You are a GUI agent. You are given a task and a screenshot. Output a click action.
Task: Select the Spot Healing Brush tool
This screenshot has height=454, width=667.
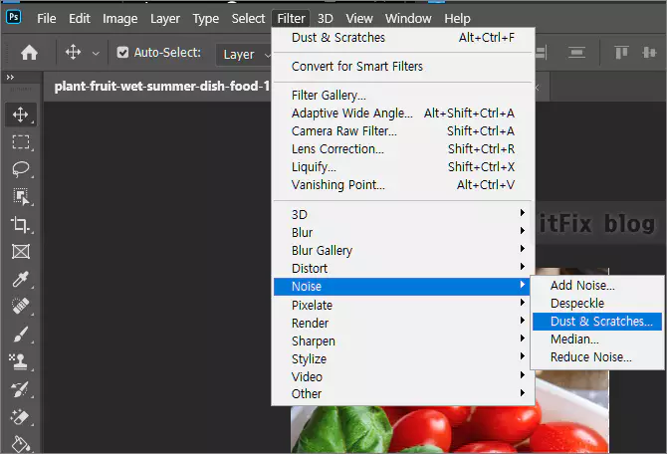[21, 307]
